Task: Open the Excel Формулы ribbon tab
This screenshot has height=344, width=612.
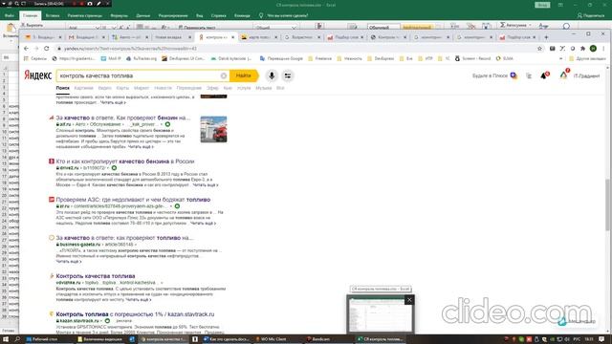Action: 119,15
